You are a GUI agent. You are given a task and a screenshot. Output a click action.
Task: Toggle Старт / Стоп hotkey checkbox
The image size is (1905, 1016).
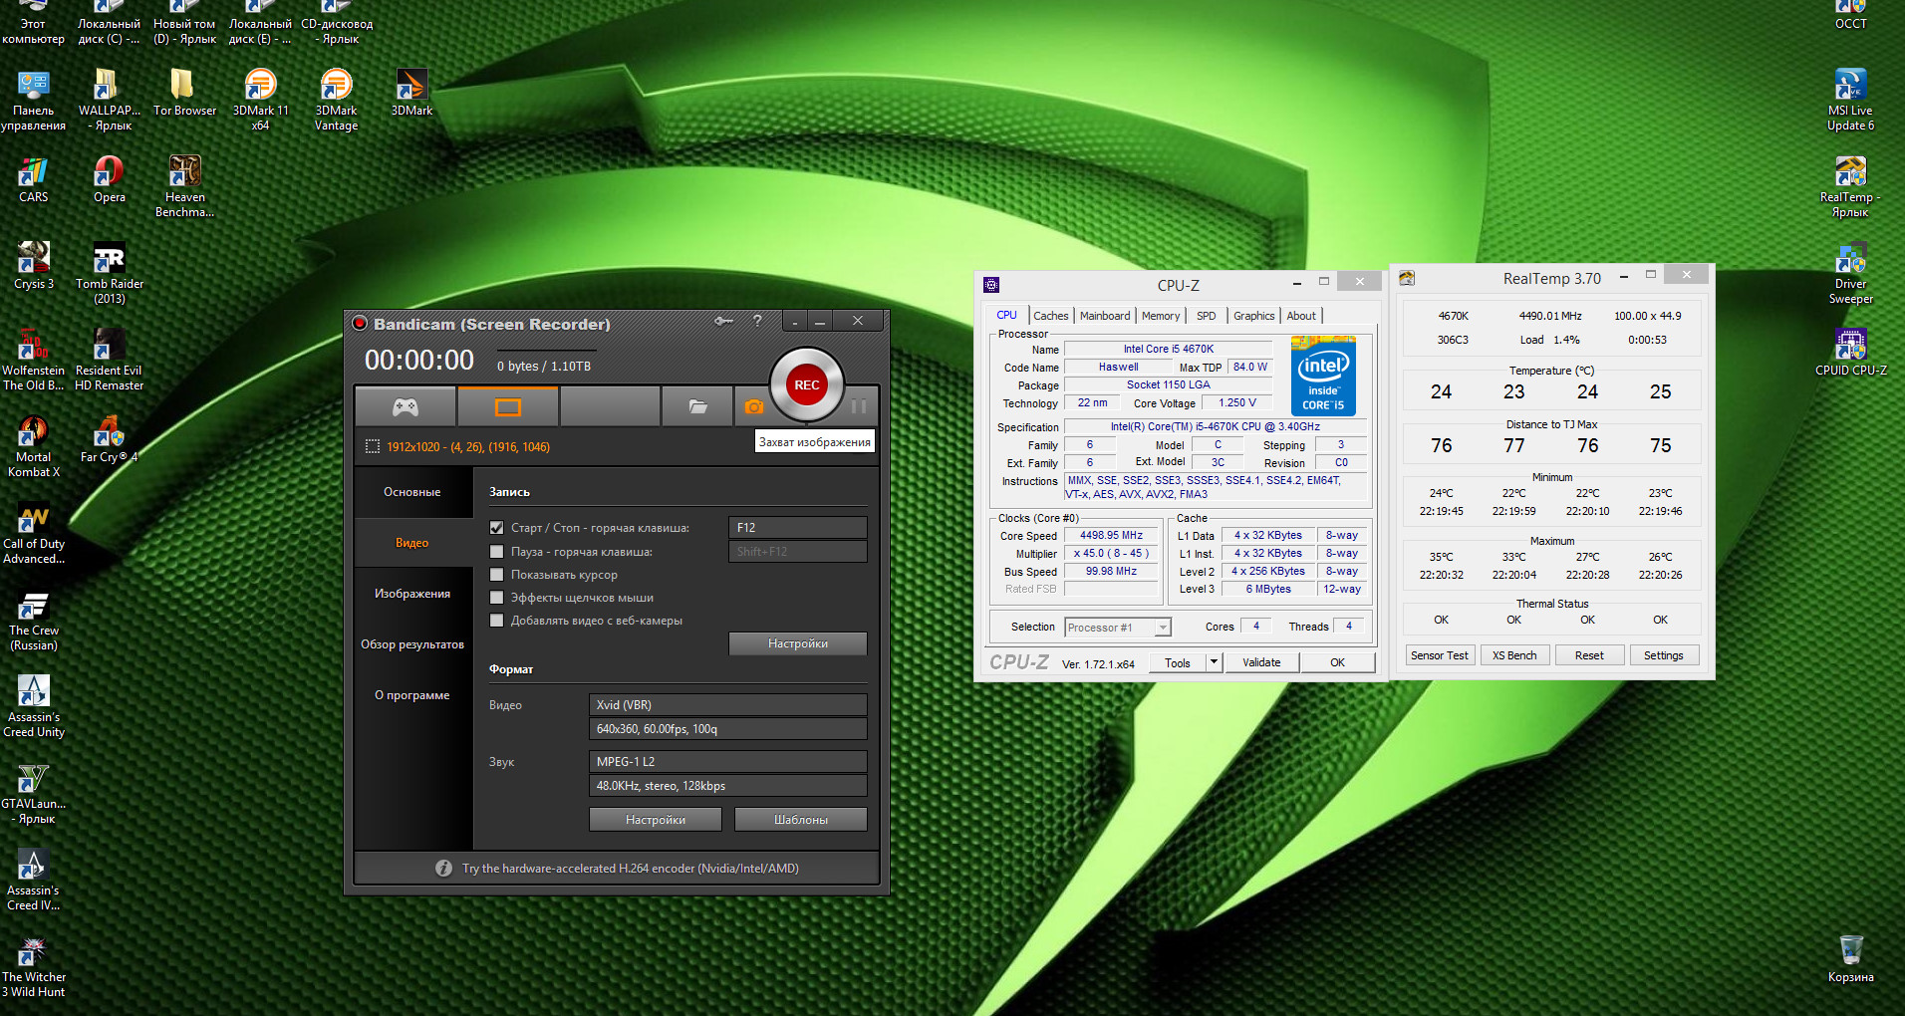coord(496,528)
